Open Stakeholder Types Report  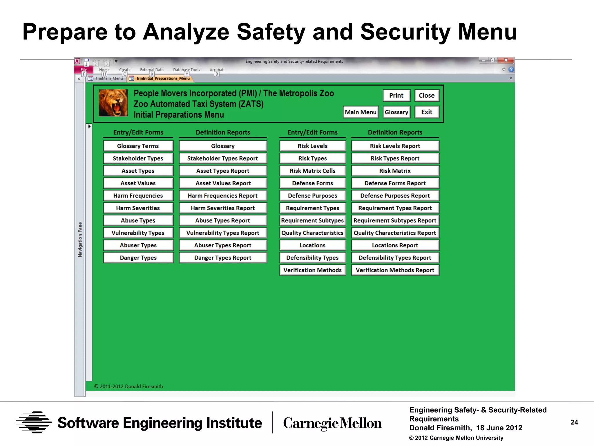(223, 159)
